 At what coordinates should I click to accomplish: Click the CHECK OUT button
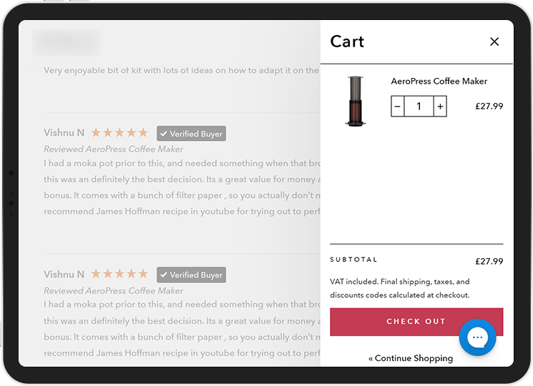[416, 322]
